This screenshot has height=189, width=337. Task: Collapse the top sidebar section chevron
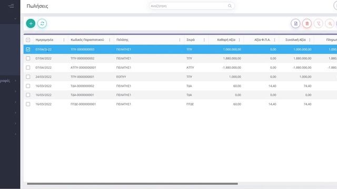[15, 19]
